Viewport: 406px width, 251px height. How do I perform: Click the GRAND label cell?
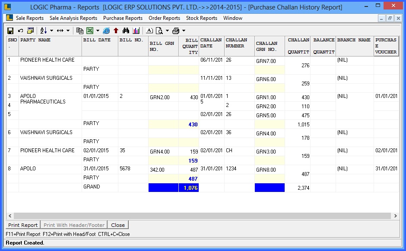92,187
